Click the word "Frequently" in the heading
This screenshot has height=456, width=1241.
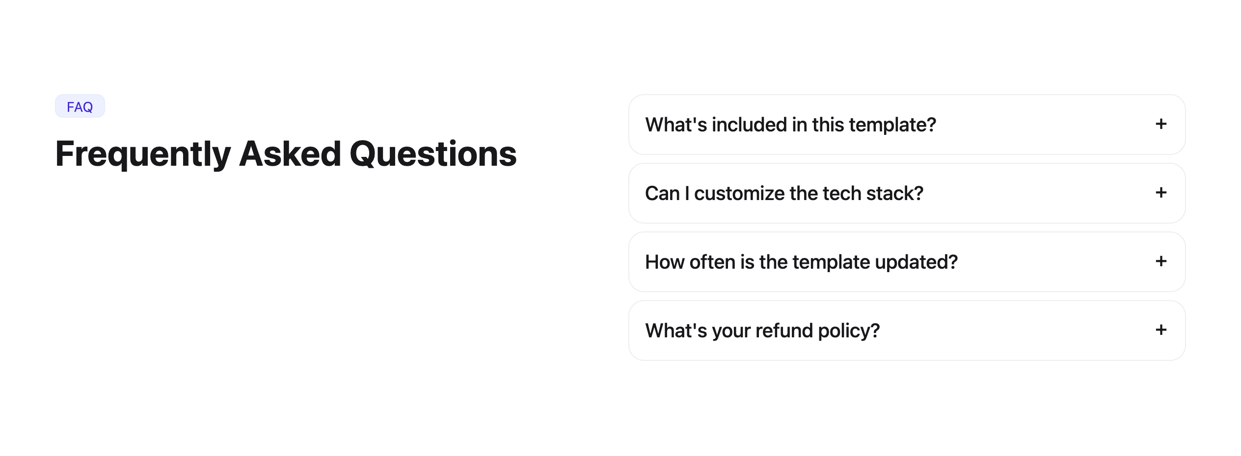pos(143,154)
